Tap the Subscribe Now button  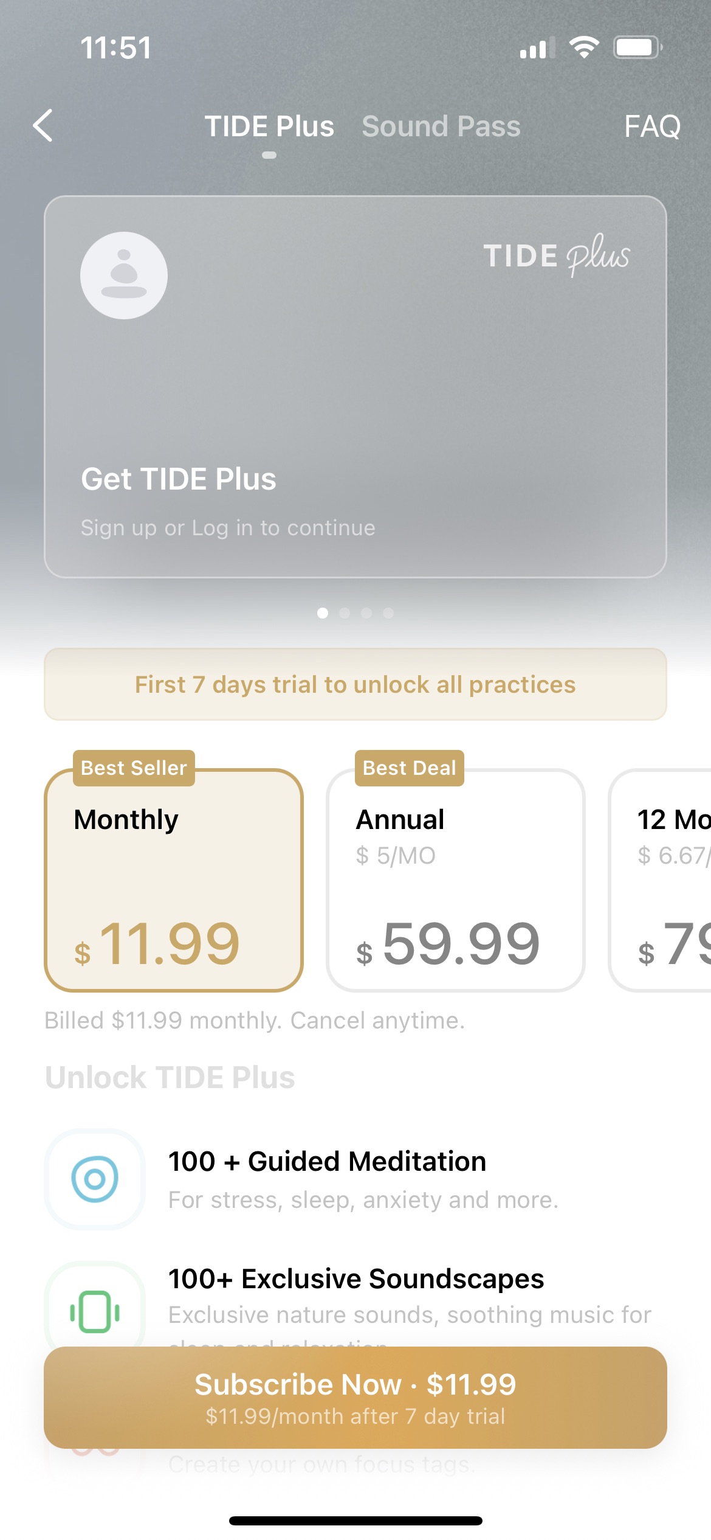coord(355,1399)
